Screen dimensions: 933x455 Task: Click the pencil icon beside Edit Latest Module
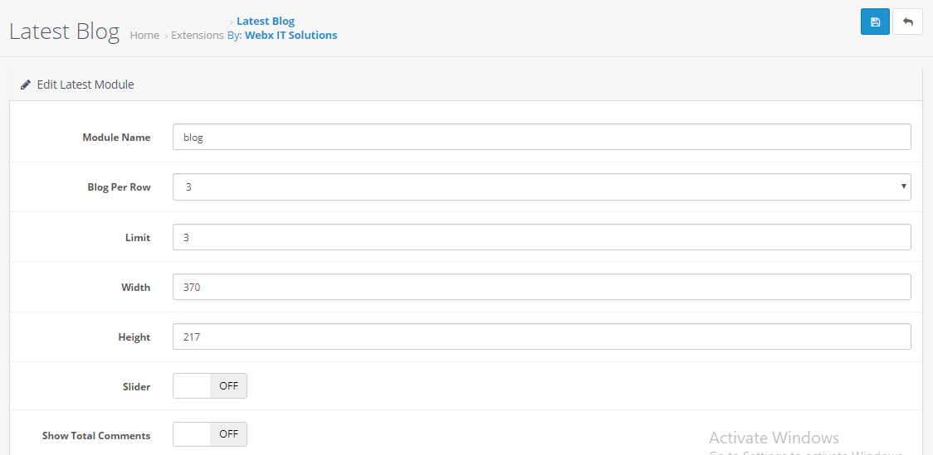click(26, 85)
